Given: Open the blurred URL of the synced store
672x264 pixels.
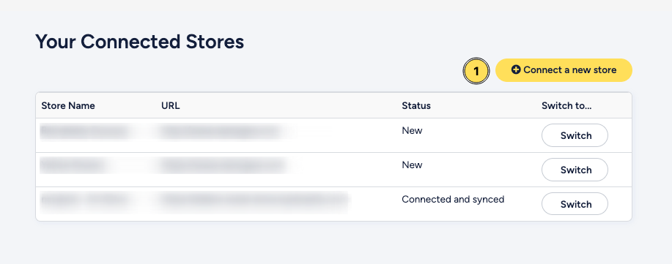Looking at the screenshot, I should [x=254, y=200].
